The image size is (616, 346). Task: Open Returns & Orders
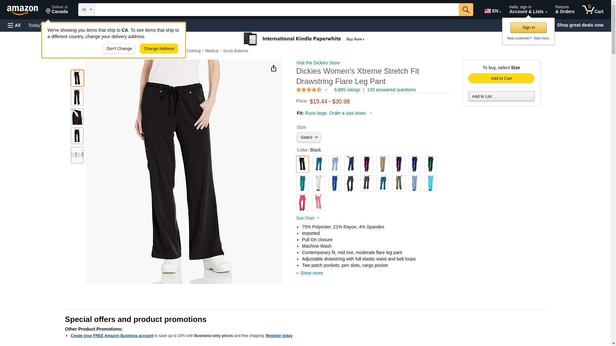click(x=565, y=10)
